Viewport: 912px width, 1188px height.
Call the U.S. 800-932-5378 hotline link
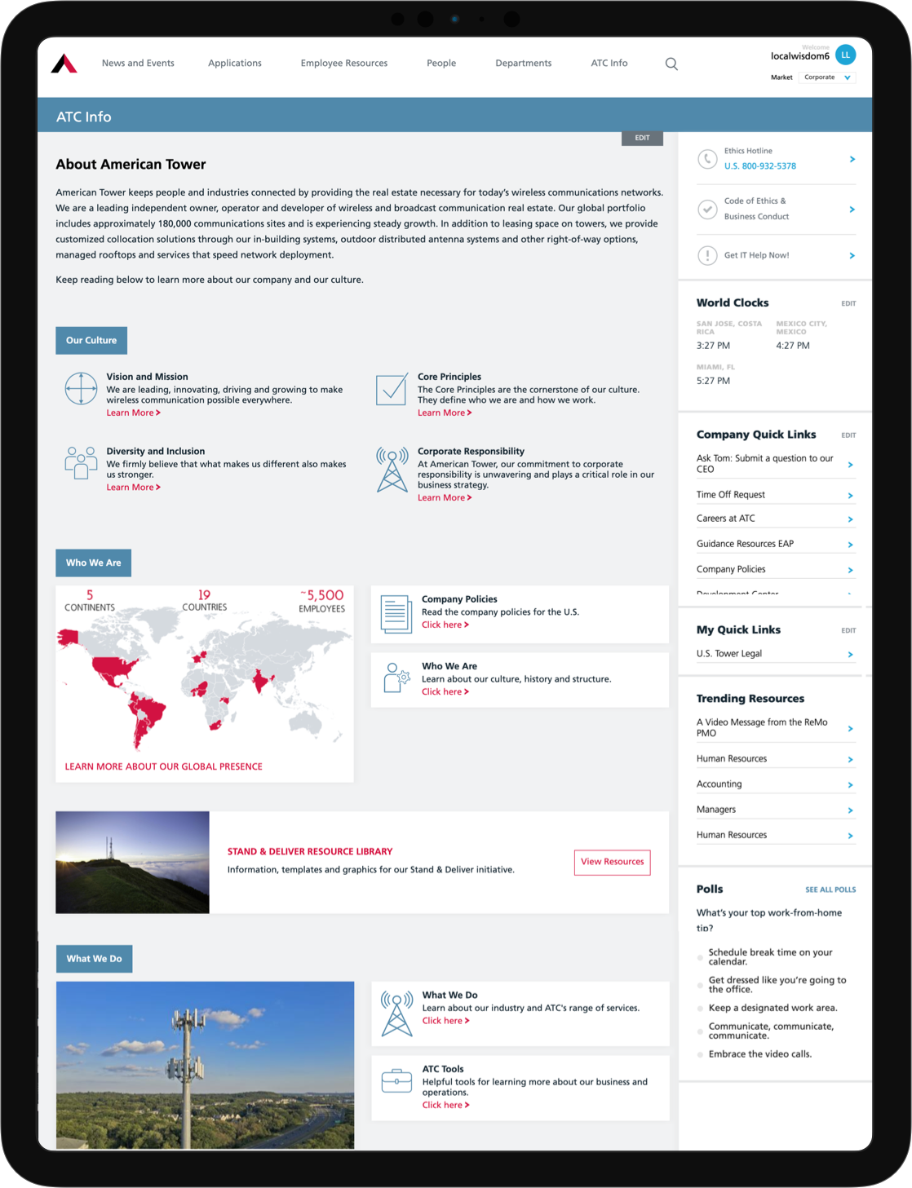760,166
